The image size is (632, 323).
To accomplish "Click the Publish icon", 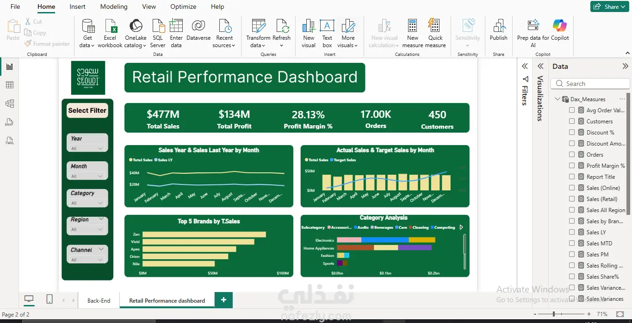I will (498, 25).
